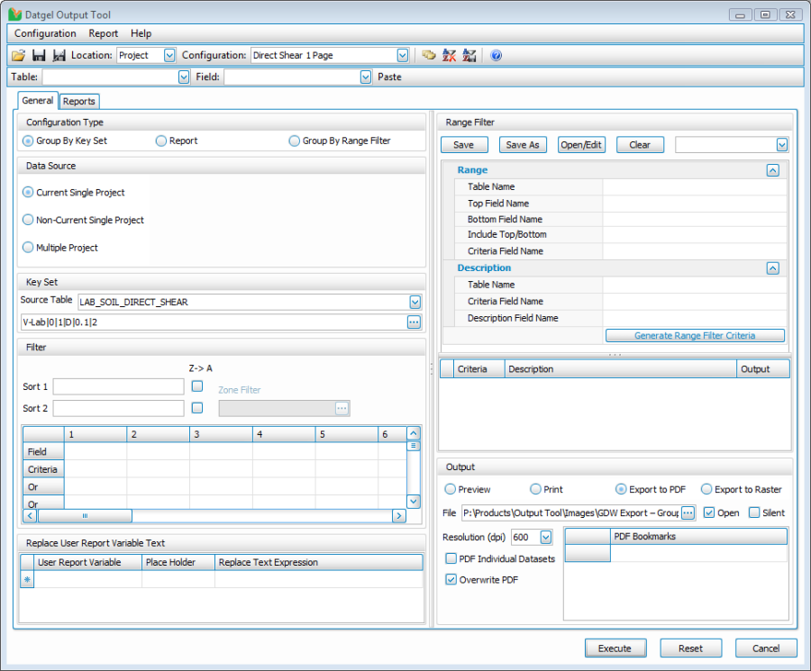The width and height of the screenshot is (811, 671).
Task: Open the Configuration menu
Action: 45,33
